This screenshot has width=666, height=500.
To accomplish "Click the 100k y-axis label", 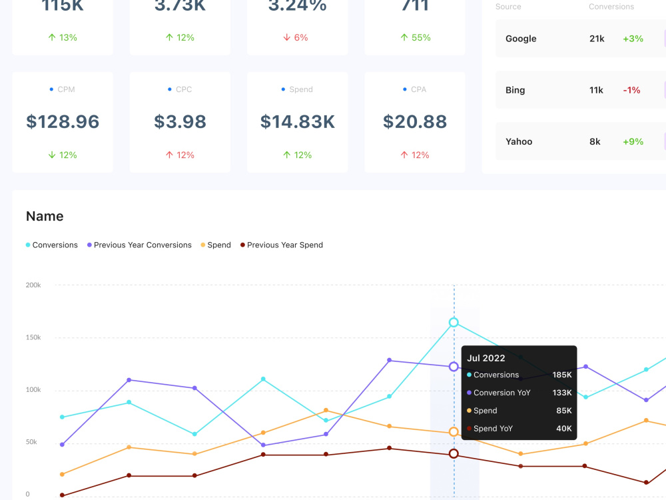I will tap(33, 389).
